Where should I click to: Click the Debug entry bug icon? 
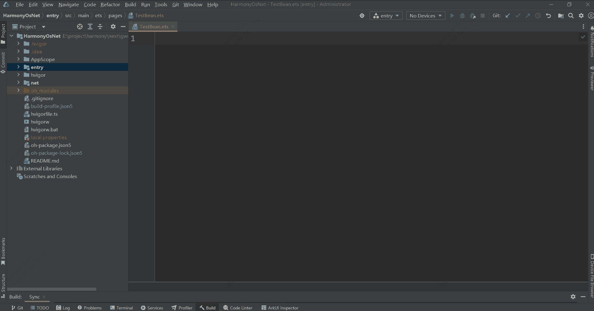tap(462, 16)
